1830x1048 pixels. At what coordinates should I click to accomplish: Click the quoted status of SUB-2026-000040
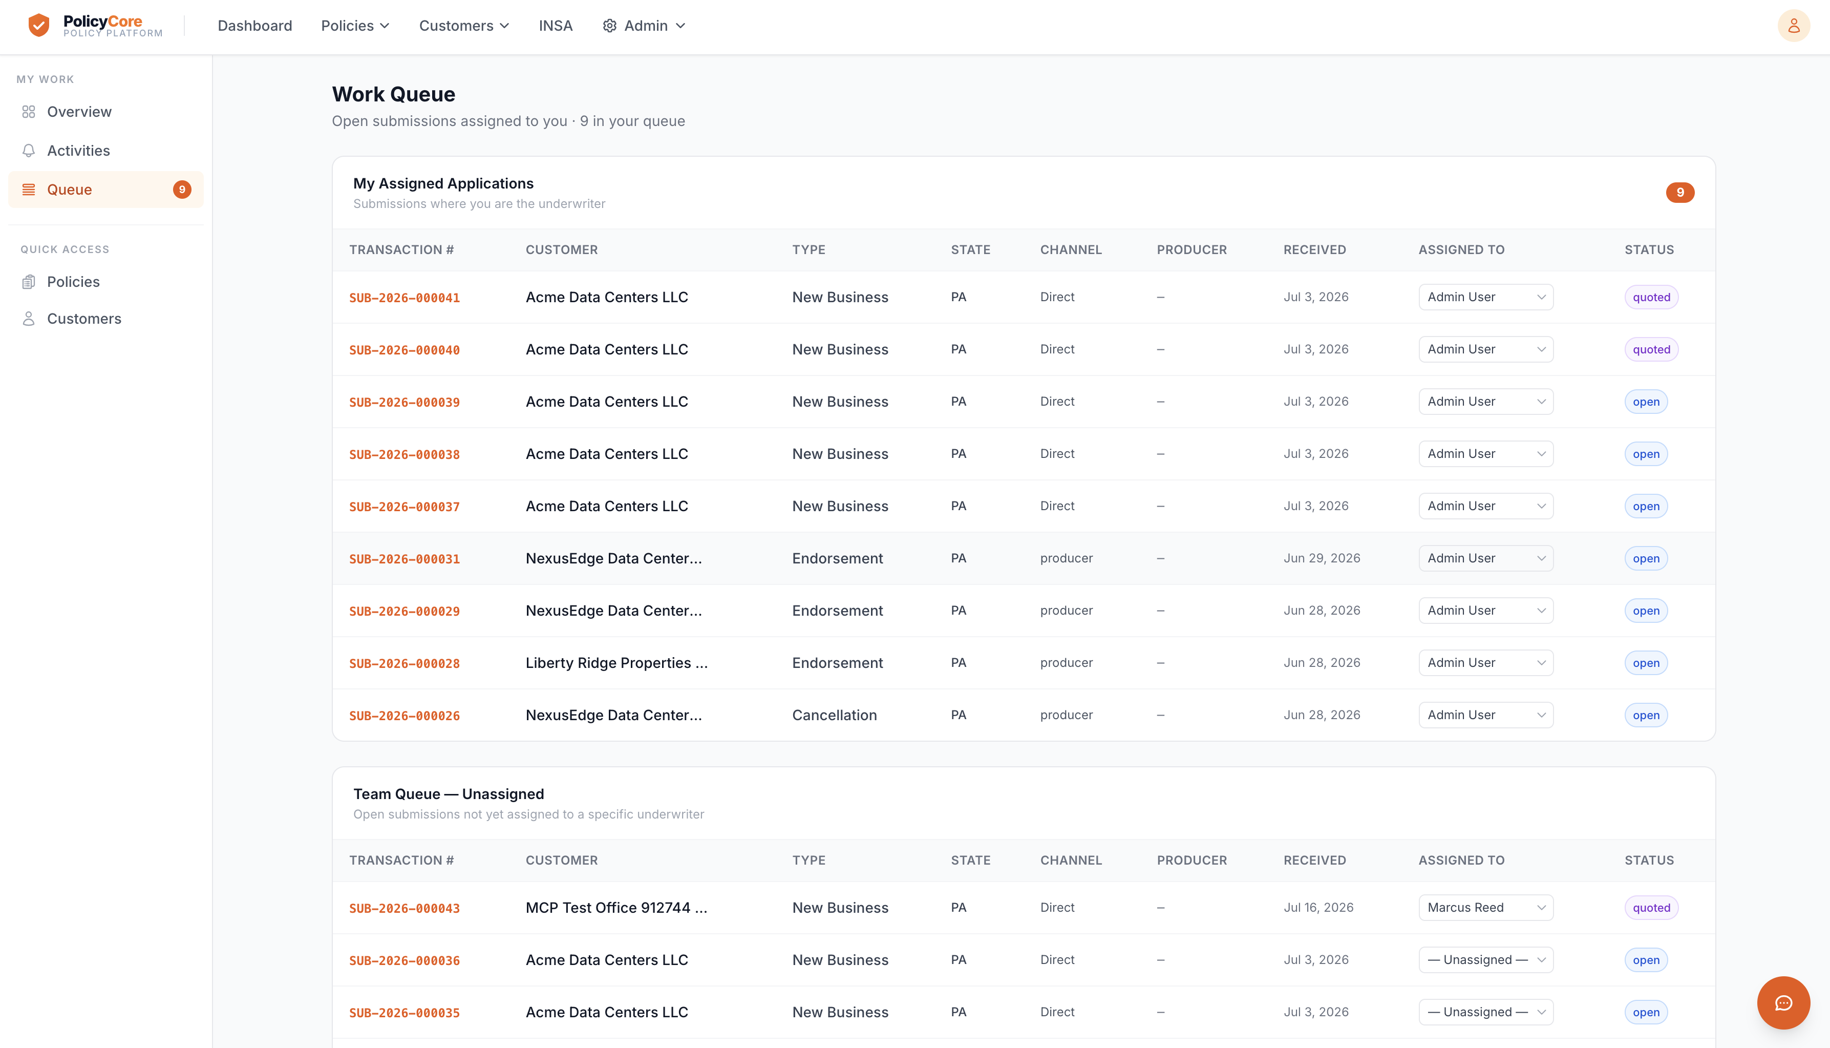(x=1651, y=350)
